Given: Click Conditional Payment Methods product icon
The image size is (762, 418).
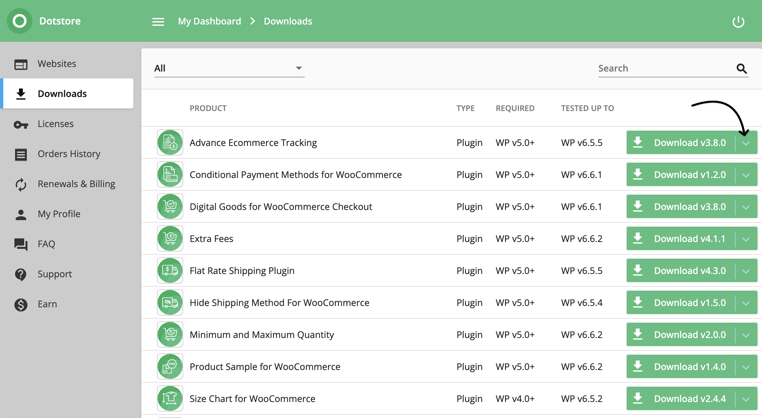Looking at the screenshot, I should coord(170,174).
